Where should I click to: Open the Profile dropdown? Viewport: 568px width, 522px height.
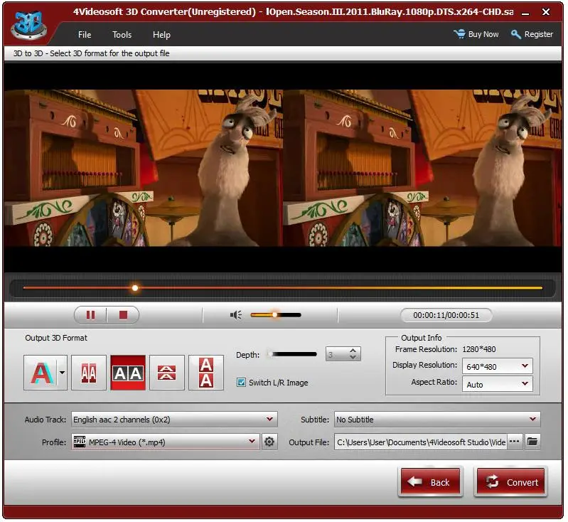(x=166, y=442)
